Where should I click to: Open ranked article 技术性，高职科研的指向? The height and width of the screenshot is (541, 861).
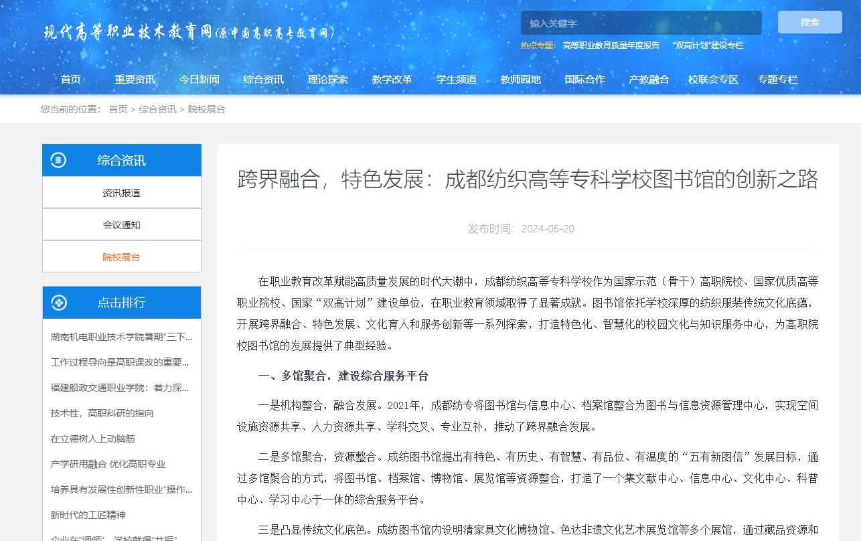point(102,413)
